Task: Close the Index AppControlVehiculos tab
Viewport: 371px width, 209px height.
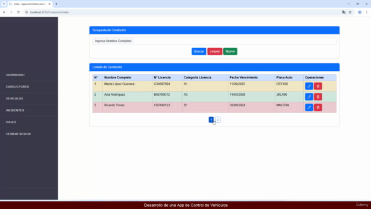Action: [49, 4]
